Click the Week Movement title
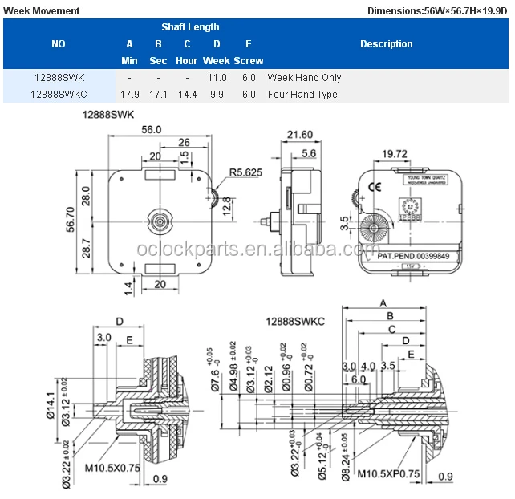This screenshot has width=515, height=499. 42,11
